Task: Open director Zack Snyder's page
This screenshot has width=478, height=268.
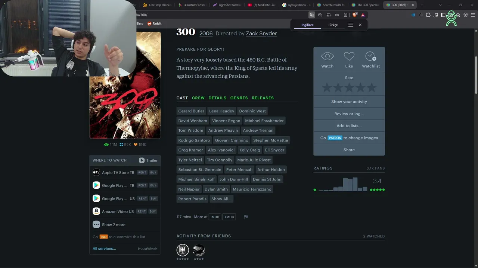Action: 261,33
